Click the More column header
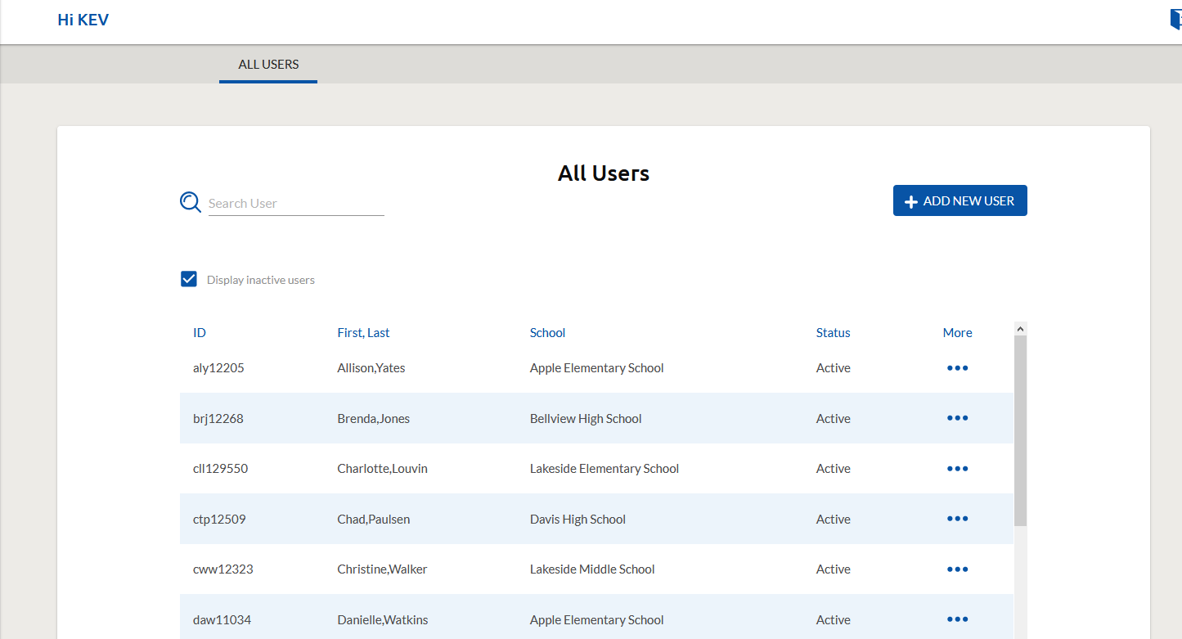1182x639 pixels. coord(957,333)
